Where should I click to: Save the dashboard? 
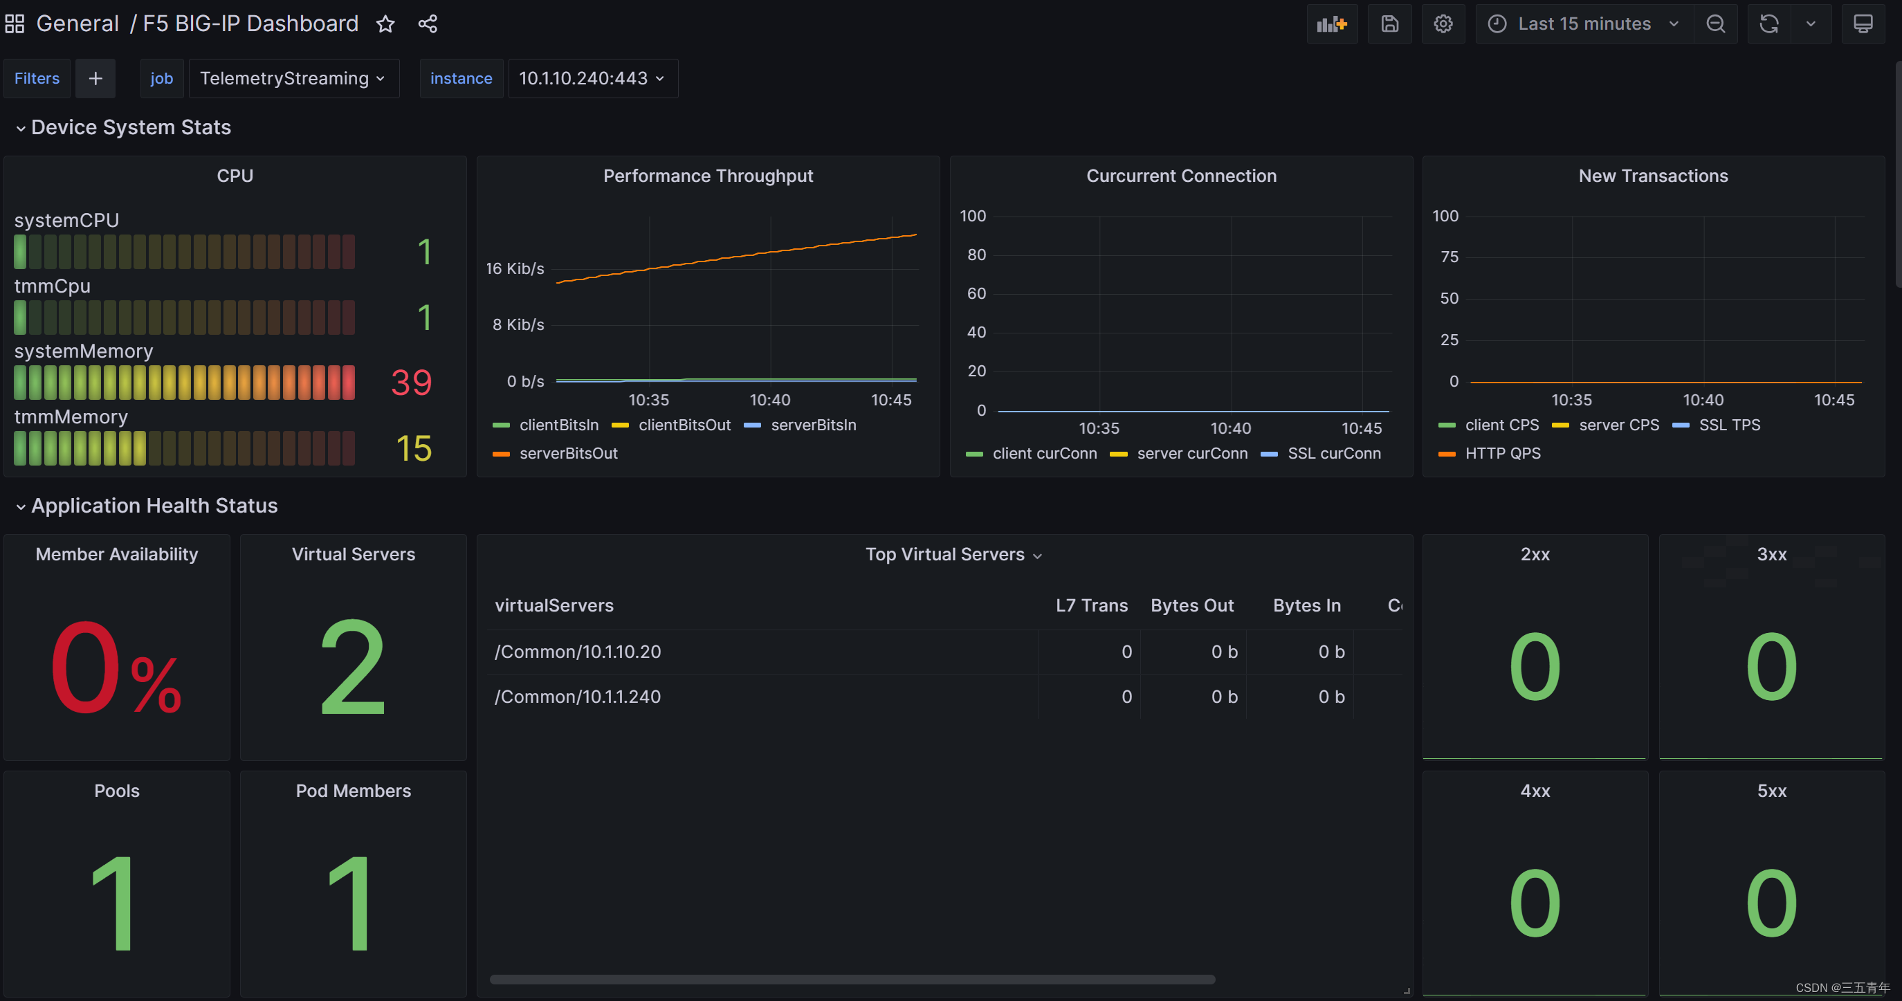(1389, 24)
